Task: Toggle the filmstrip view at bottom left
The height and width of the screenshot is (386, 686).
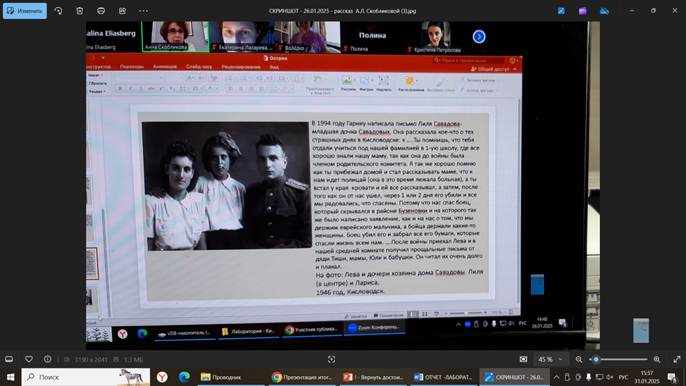Action: coord(9,359)
